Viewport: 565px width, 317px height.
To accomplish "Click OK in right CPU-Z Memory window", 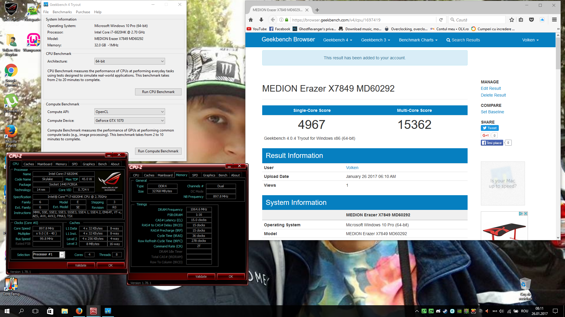I will point(231,276).
